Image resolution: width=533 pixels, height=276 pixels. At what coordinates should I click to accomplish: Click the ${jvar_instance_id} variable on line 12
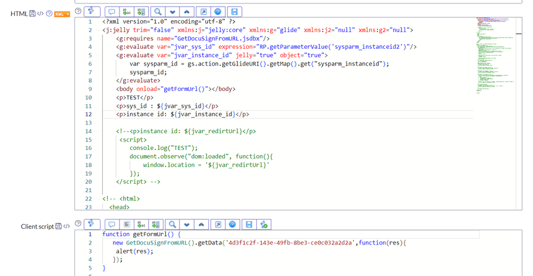click(203, 114)
